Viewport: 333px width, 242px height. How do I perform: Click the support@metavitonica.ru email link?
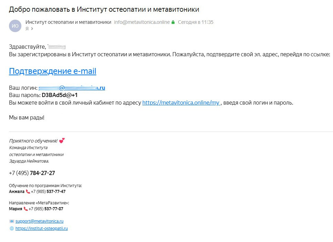[39, 221]
